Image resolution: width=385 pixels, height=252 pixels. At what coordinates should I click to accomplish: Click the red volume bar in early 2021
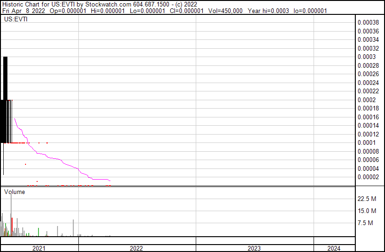point(12,227)
